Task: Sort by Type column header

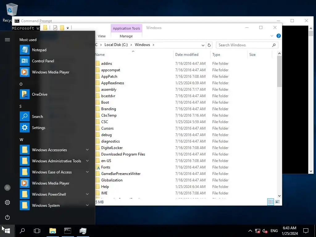Action: [x=229, y=55]
